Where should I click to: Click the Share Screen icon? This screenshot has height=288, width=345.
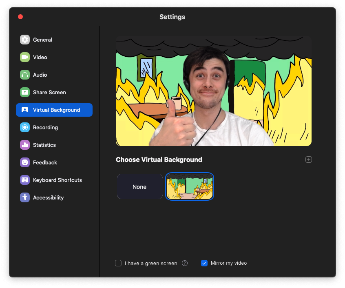point(25,93)
